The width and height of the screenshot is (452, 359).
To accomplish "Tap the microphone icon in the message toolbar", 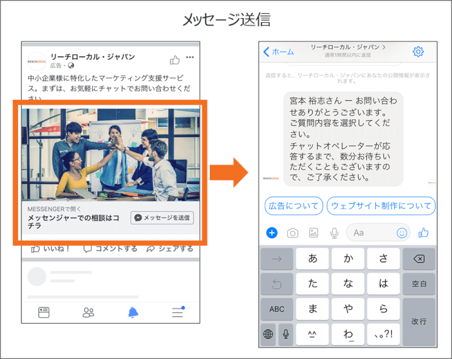I will (x=334, y=233).
